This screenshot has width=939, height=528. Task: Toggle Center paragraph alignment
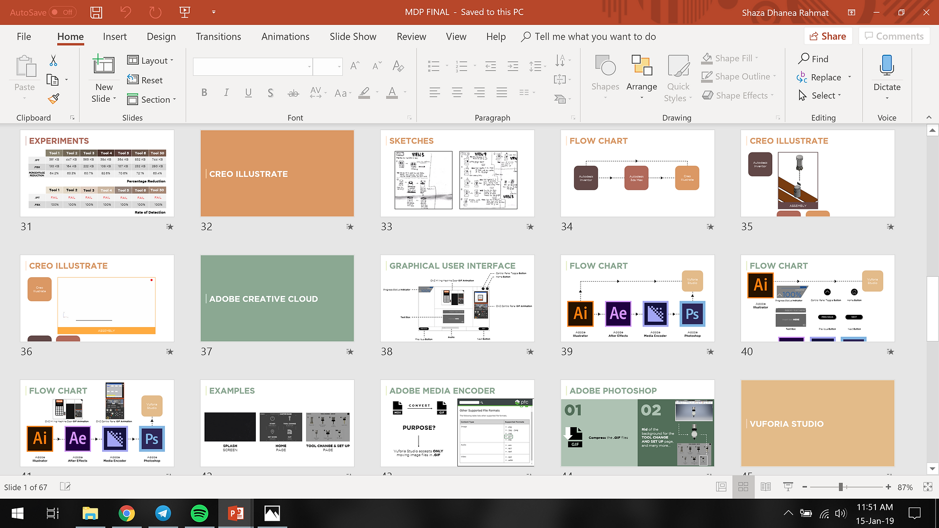457,92
